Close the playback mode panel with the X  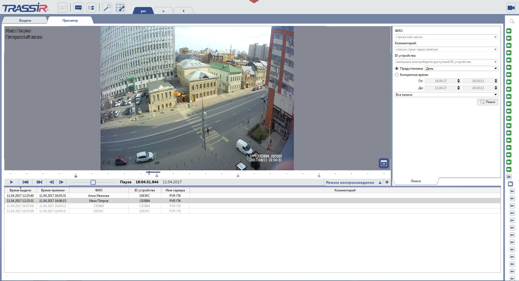tap(387, 182)
